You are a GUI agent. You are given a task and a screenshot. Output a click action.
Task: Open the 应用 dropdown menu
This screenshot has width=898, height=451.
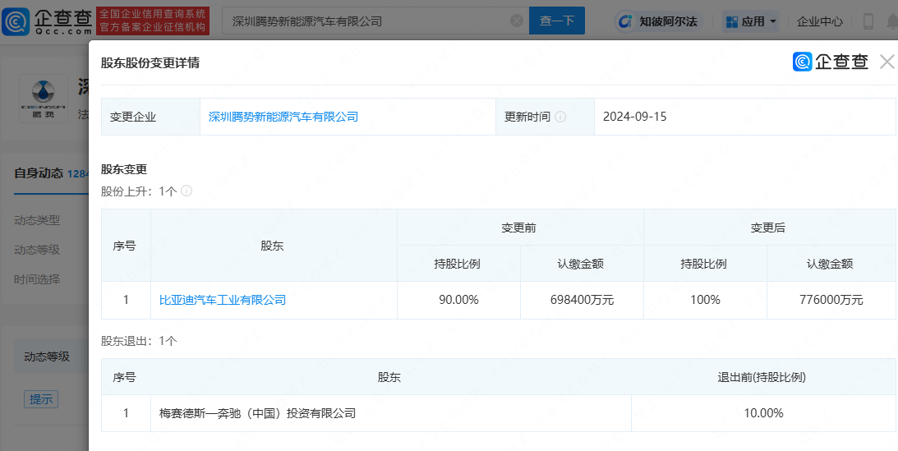pyautogui.click(x=750, y=21)
